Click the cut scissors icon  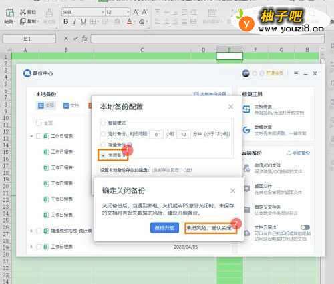pyautogui.click(x=23, y=12)
